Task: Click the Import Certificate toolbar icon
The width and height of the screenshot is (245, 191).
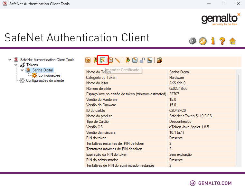Action: (x=103, y=60)
